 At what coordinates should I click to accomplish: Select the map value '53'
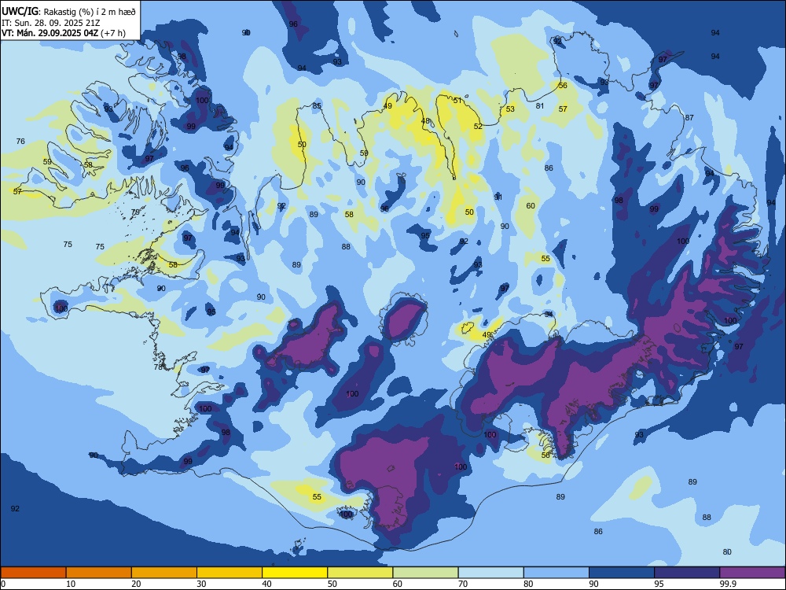point(510,109)
